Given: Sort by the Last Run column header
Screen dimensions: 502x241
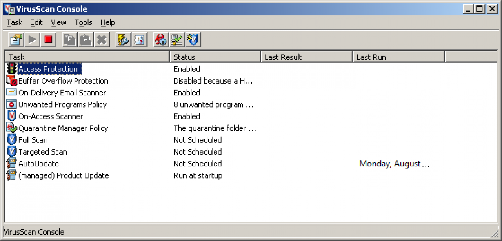Looking at the screenshot, I should tap(398, 57).
